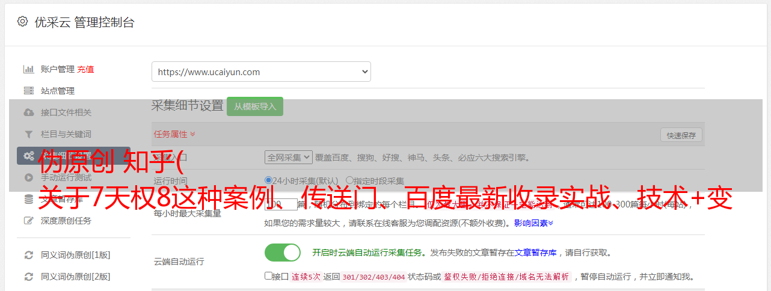The image size is (771, 291).
Task: Click the refresh icon next to 同义词伪原创[1版]
Action: tap(28, 255)
